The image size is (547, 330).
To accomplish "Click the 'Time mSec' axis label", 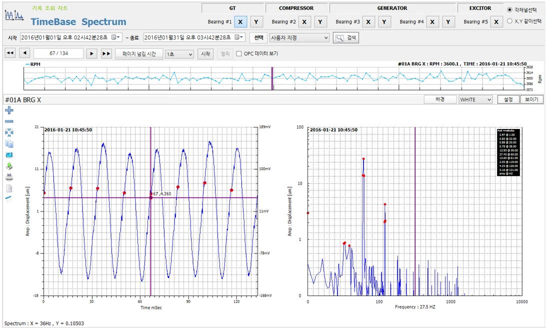I will (x=151, y=307).
